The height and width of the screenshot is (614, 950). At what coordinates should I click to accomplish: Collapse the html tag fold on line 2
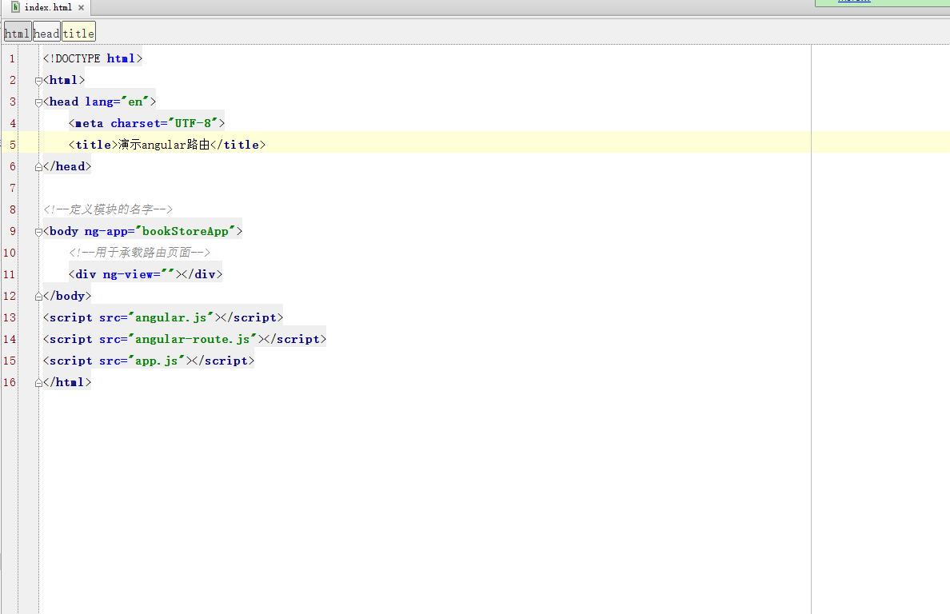click(x=38, y=81)
